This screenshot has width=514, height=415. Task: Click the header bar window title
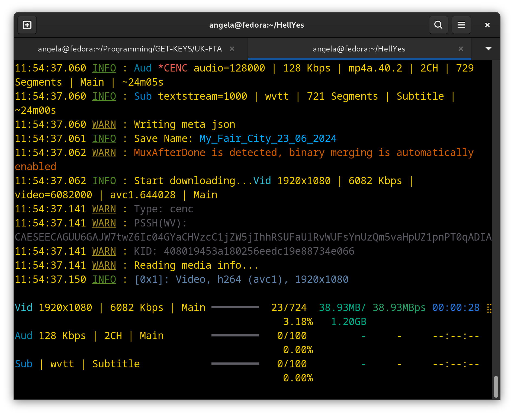256,25
